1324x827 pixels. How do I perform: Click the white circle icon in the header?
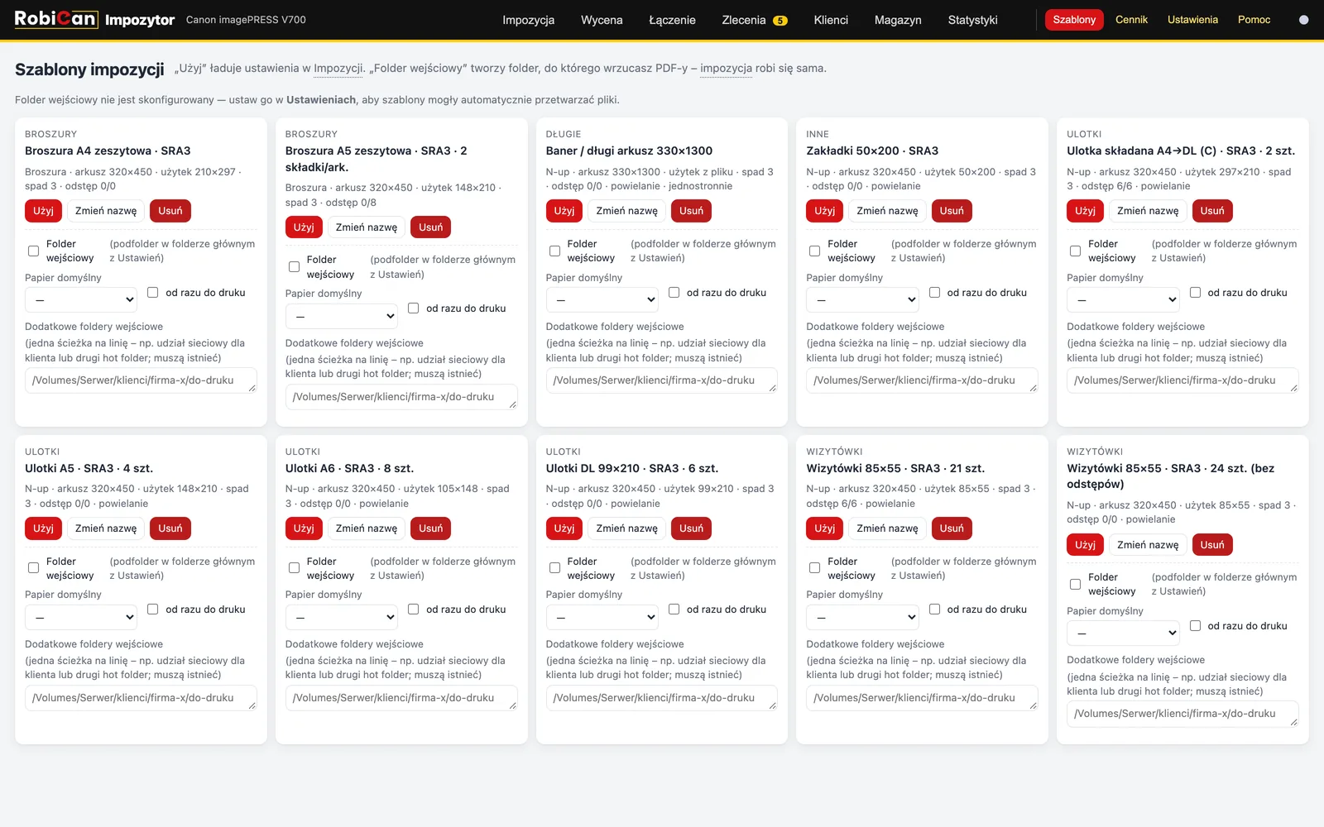(x=1304, y=20)
